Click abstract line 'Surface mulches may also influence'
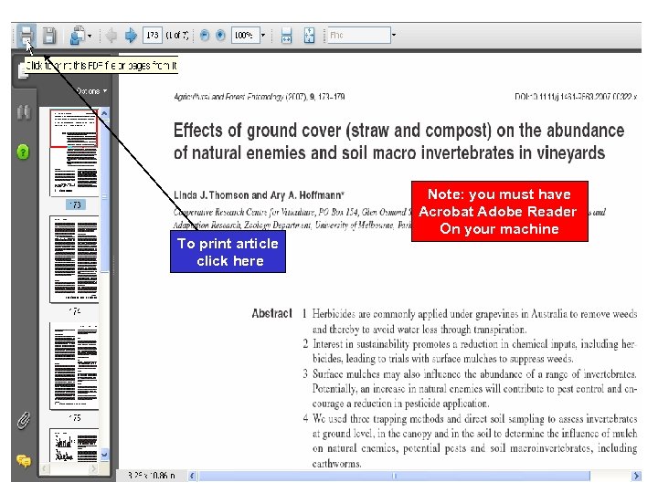This screenshot has height=493, width=658. click(x=474, y=373)
